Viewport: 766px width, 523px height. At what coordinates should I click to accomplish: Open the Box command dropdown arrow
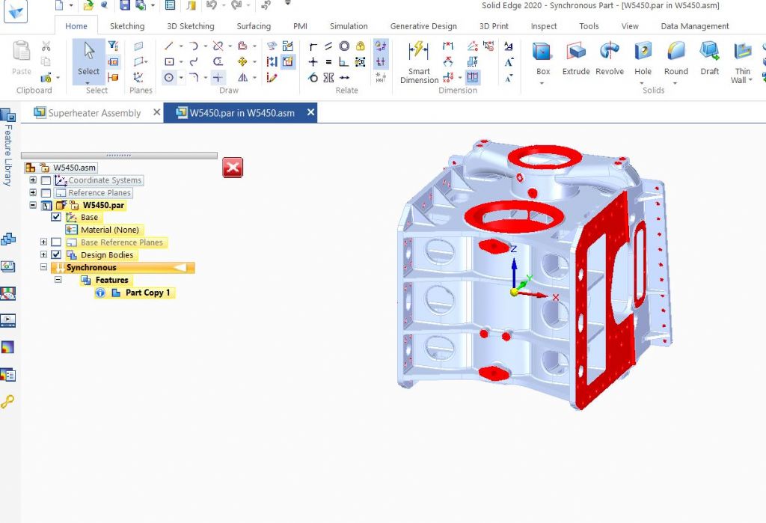[x=542, y=83]
